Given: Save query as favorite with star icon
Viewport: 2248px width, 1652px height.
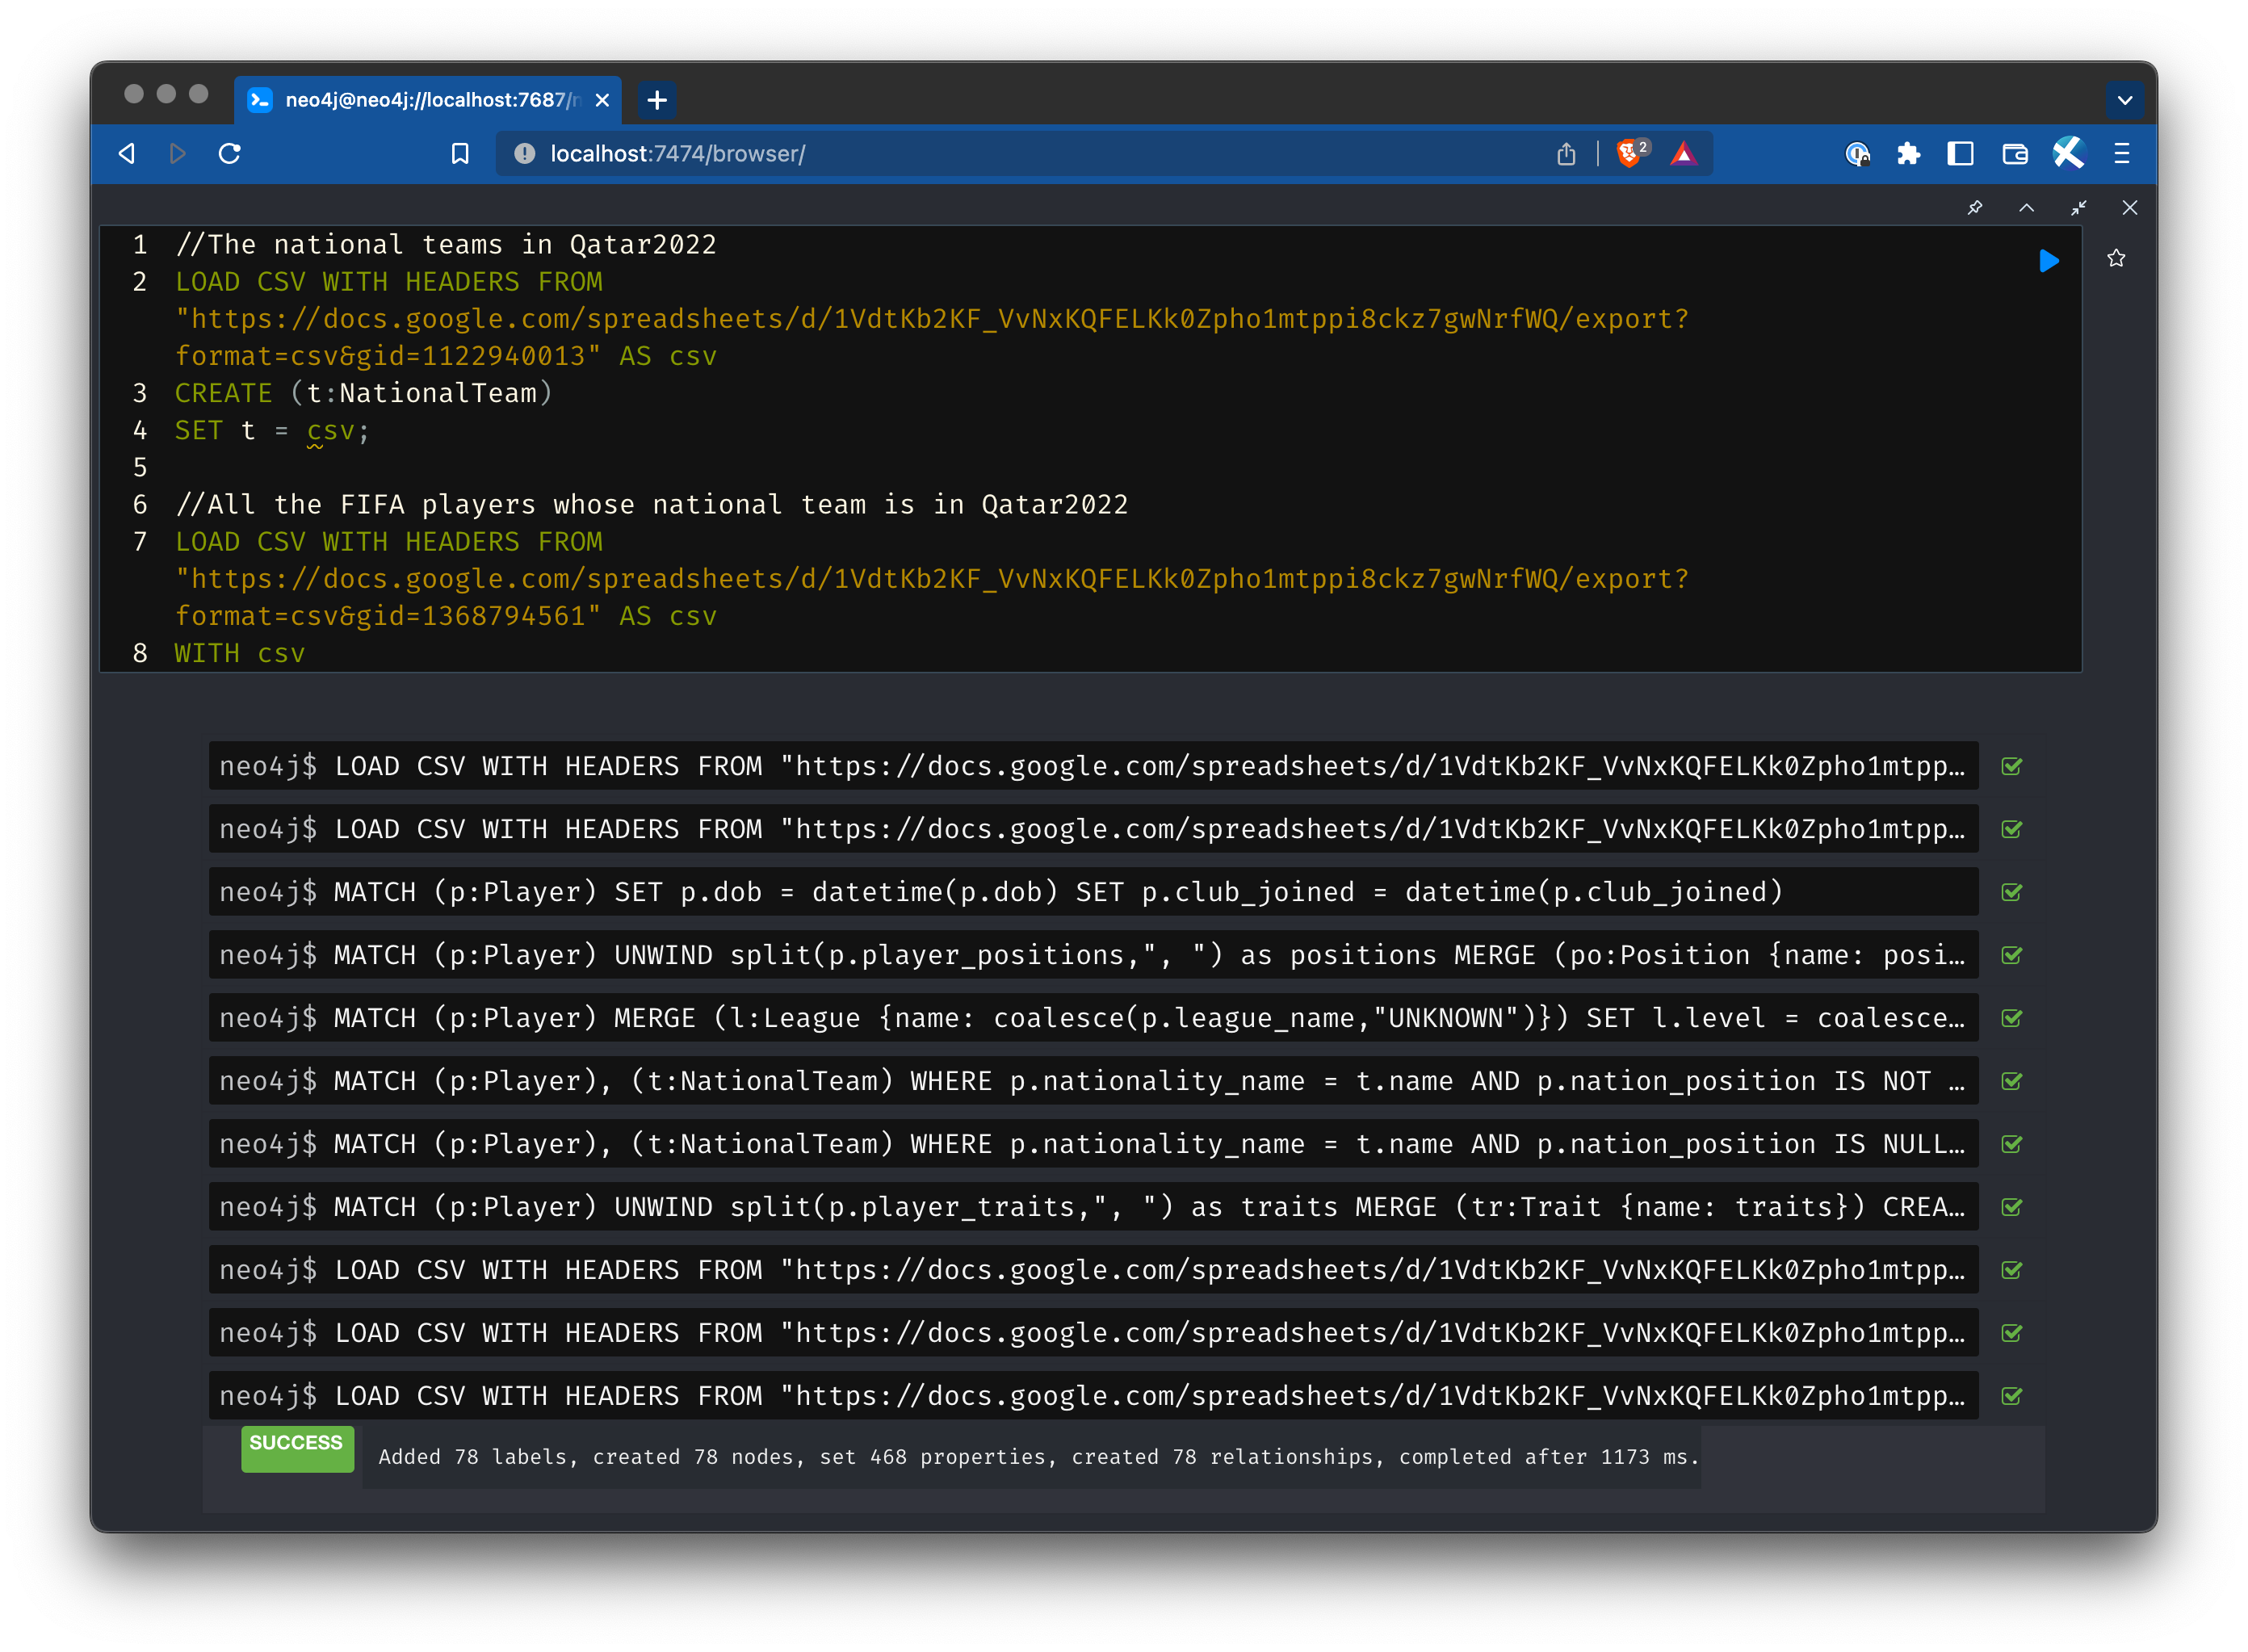Looking at the screenshot, I should (x=2116, y=259).
